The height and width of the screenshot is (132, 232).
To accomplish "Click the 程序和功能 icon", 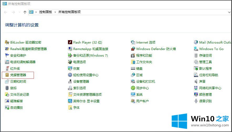I will (x=133, y=55).
